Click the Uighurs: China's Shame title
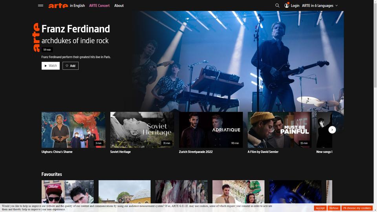Screen dimensions: 377x212 coord(57,152)
